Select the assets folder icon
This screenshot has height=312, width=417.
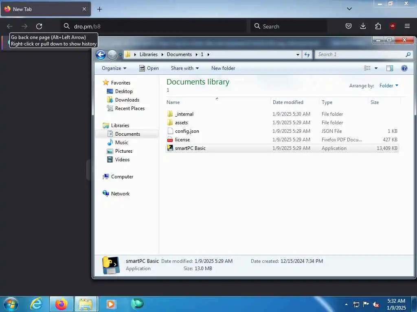coord(170,122)
